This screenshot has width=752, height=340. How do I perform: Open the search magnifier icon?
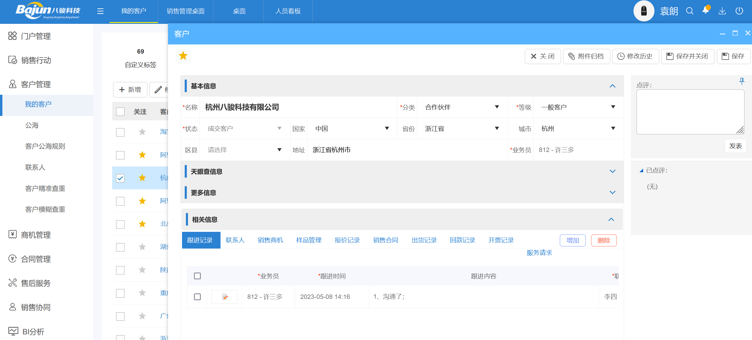(x=689, y=11)
